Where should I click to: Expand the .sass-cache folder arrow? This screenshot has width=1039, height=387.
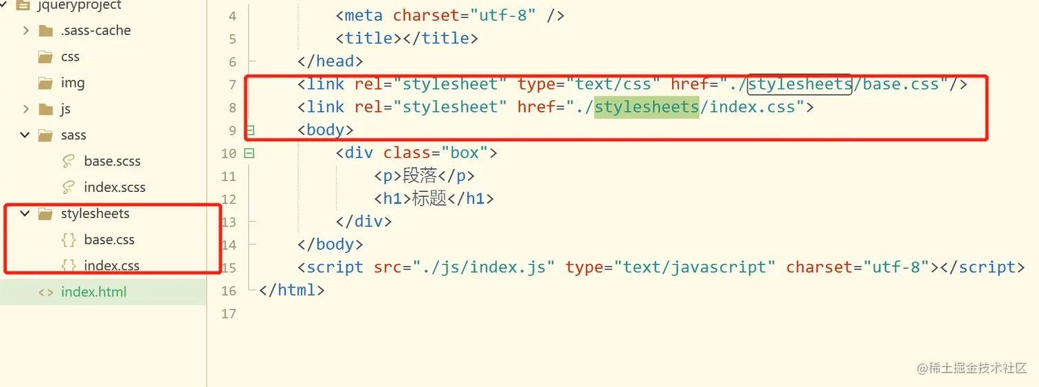pyautogui.click(x=25, y=30)
